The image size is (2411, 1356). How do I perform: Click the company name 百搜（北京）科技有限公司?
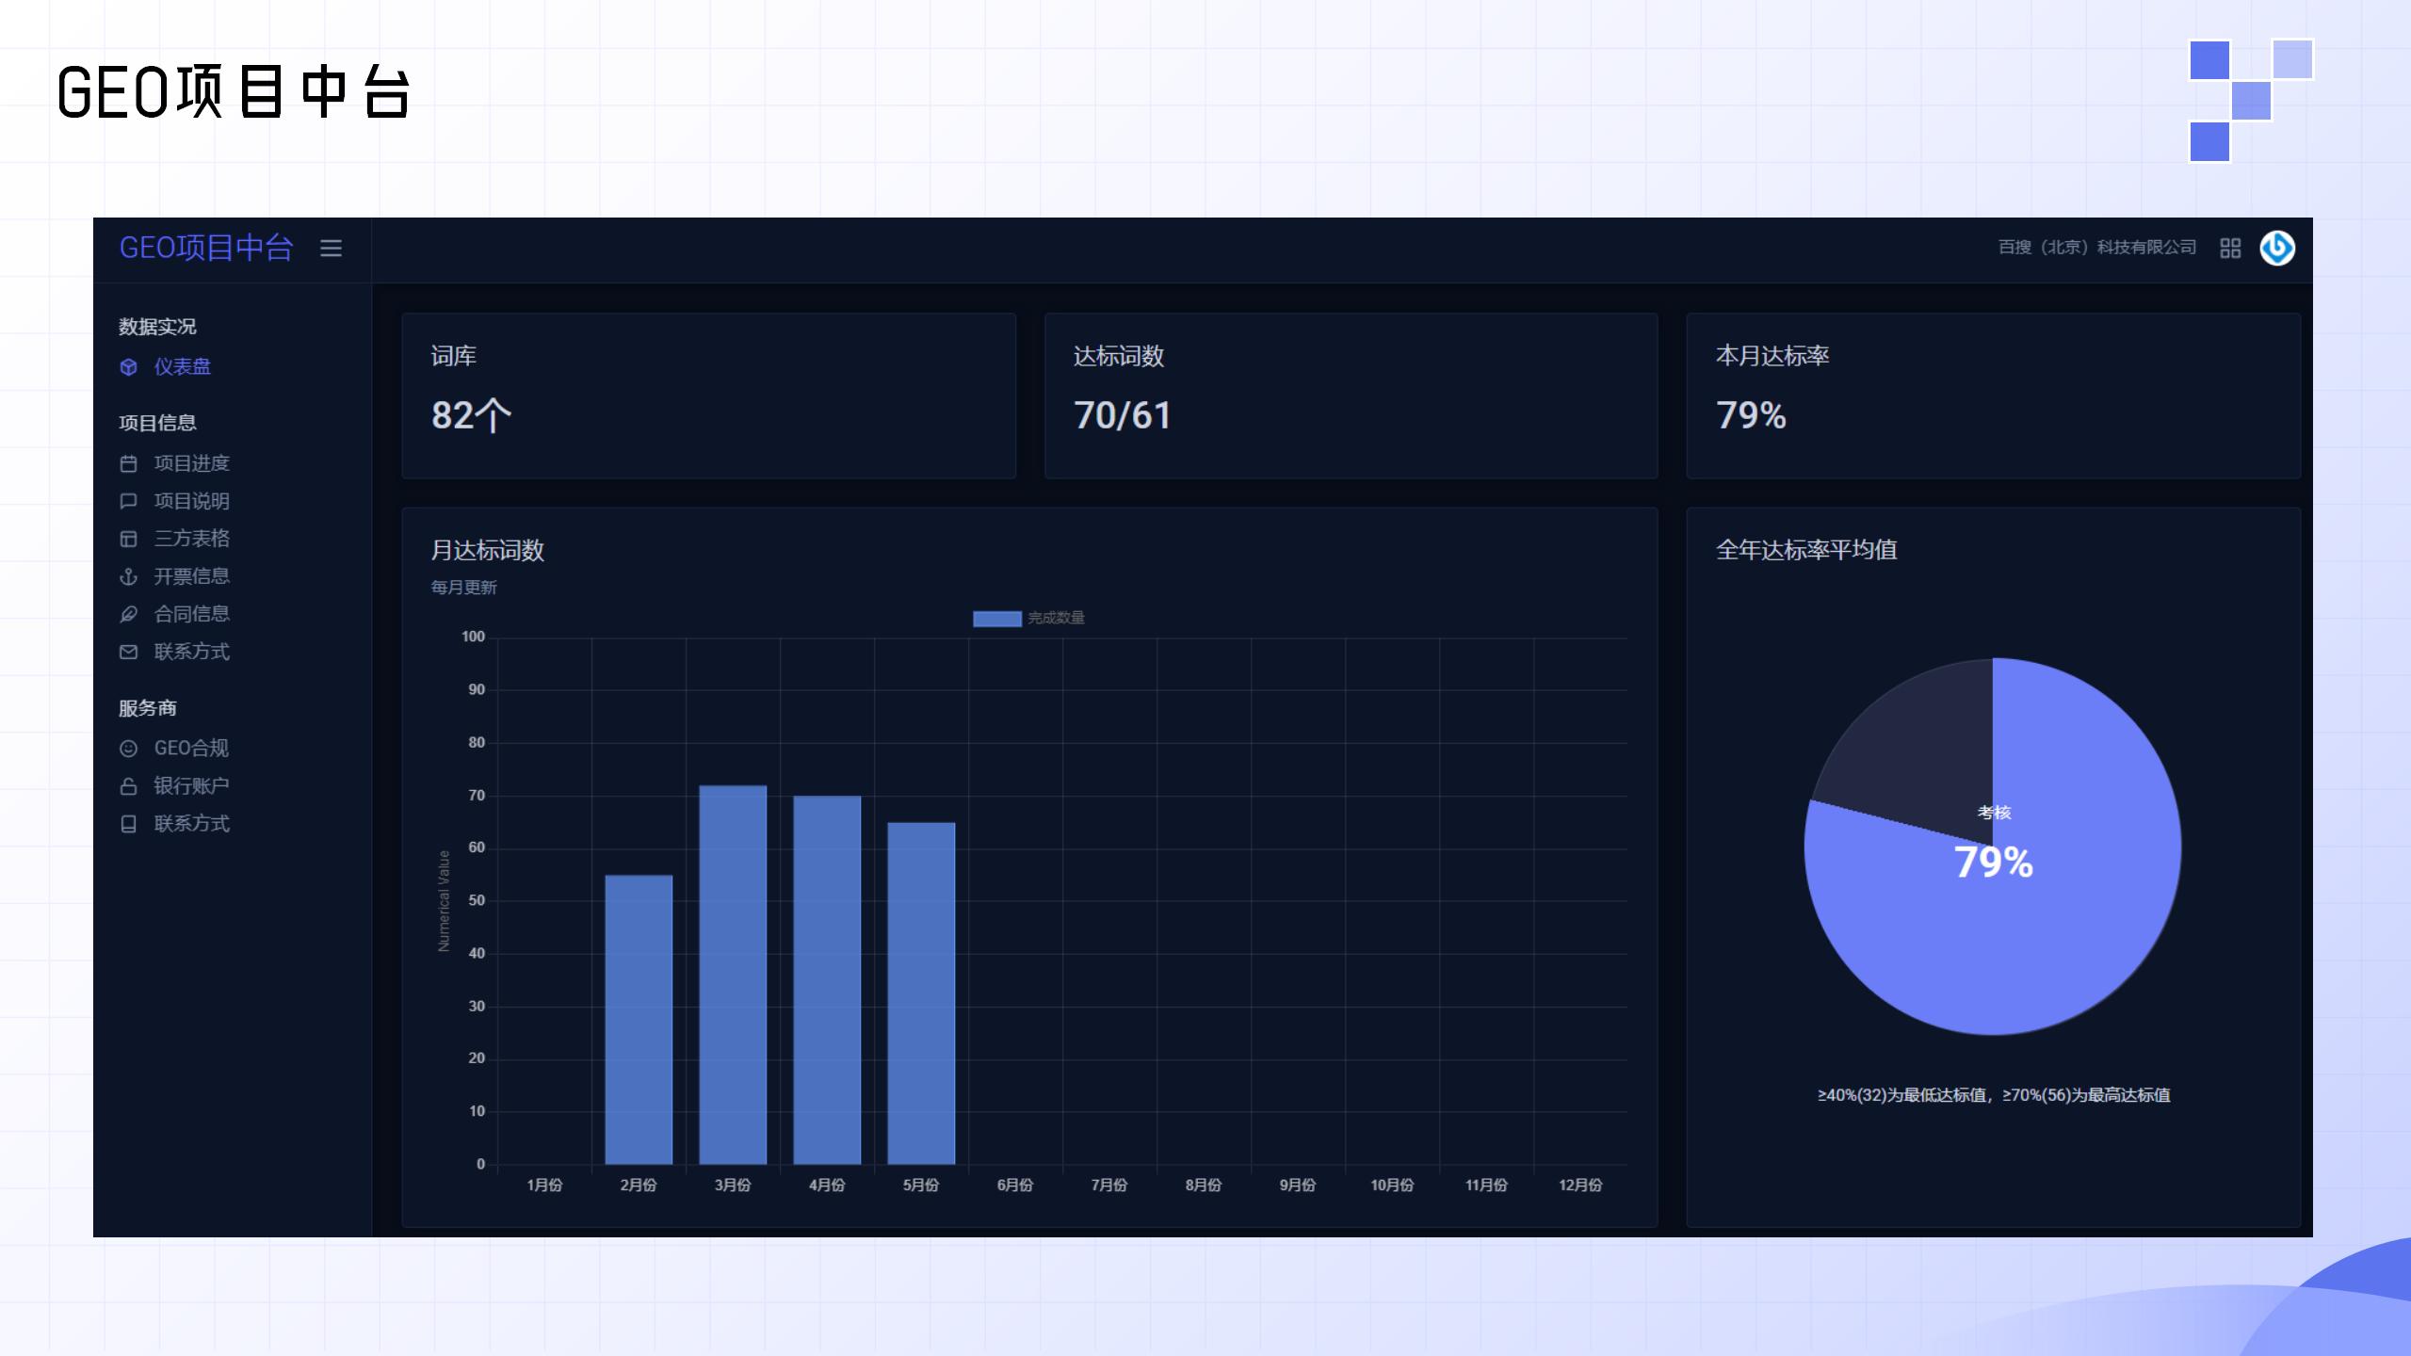coord(2097,247)
